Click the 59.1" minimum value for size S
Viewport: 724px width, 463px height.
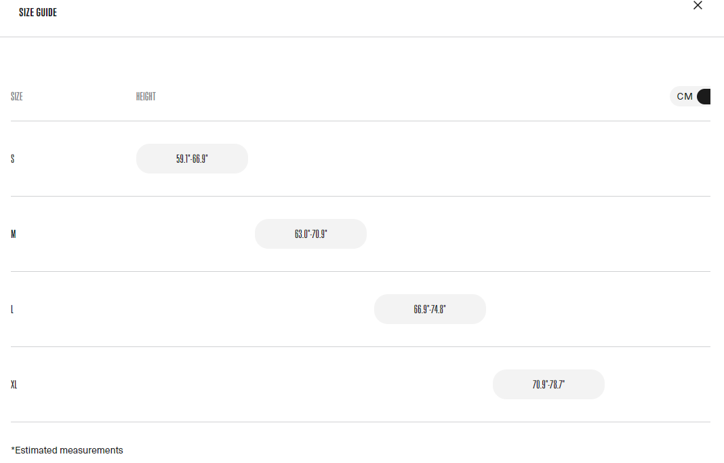(183, 159)
